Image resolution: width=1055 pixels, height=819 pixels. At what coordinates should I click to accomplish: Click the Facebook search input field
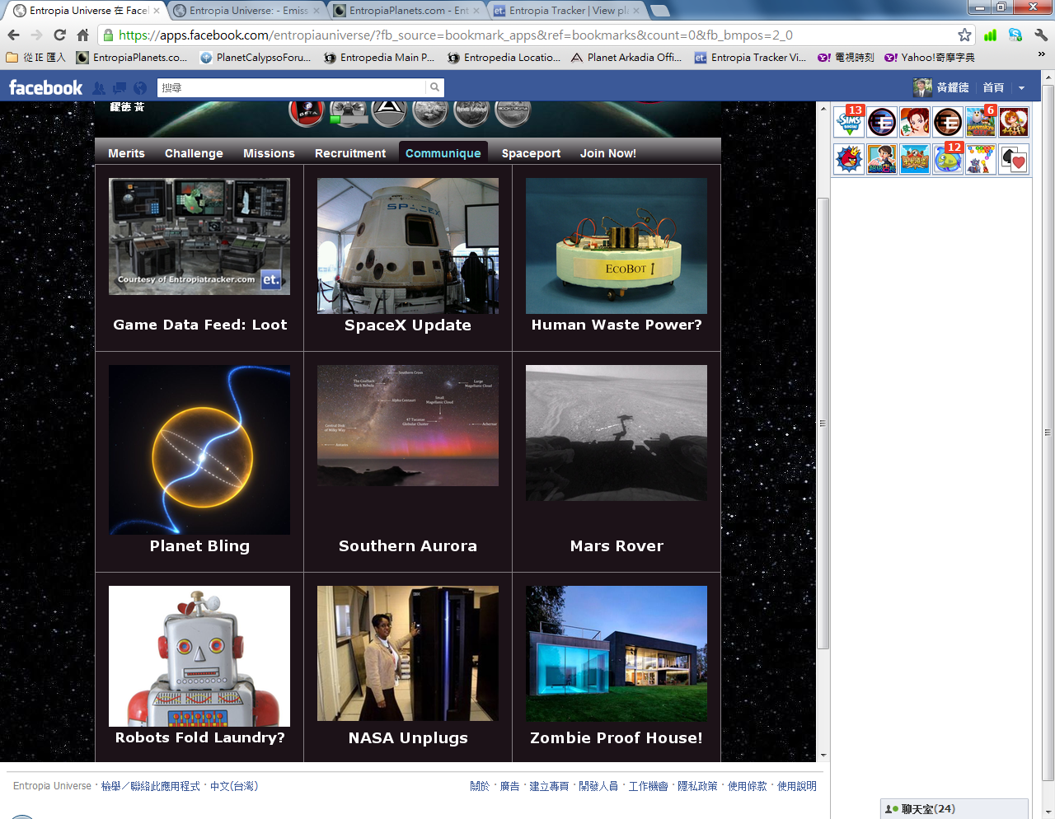pyautogui.click(x=293, y=87)
